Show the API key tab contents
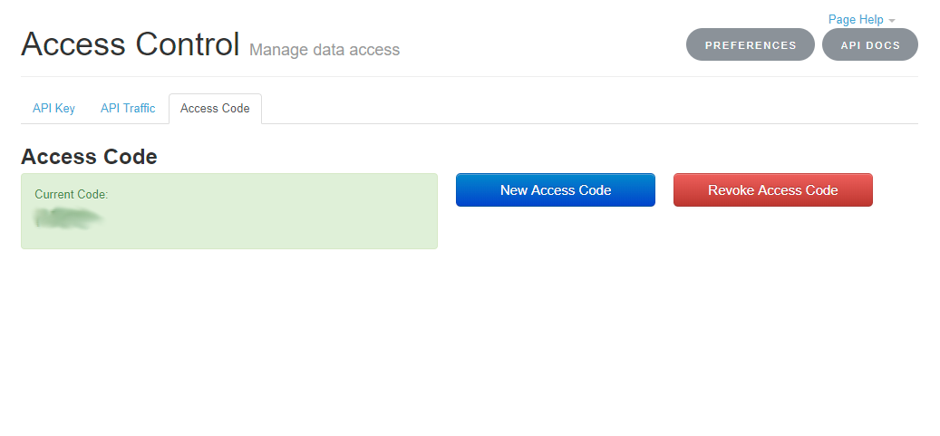The image size is (940, 436). tap(54, 109)
